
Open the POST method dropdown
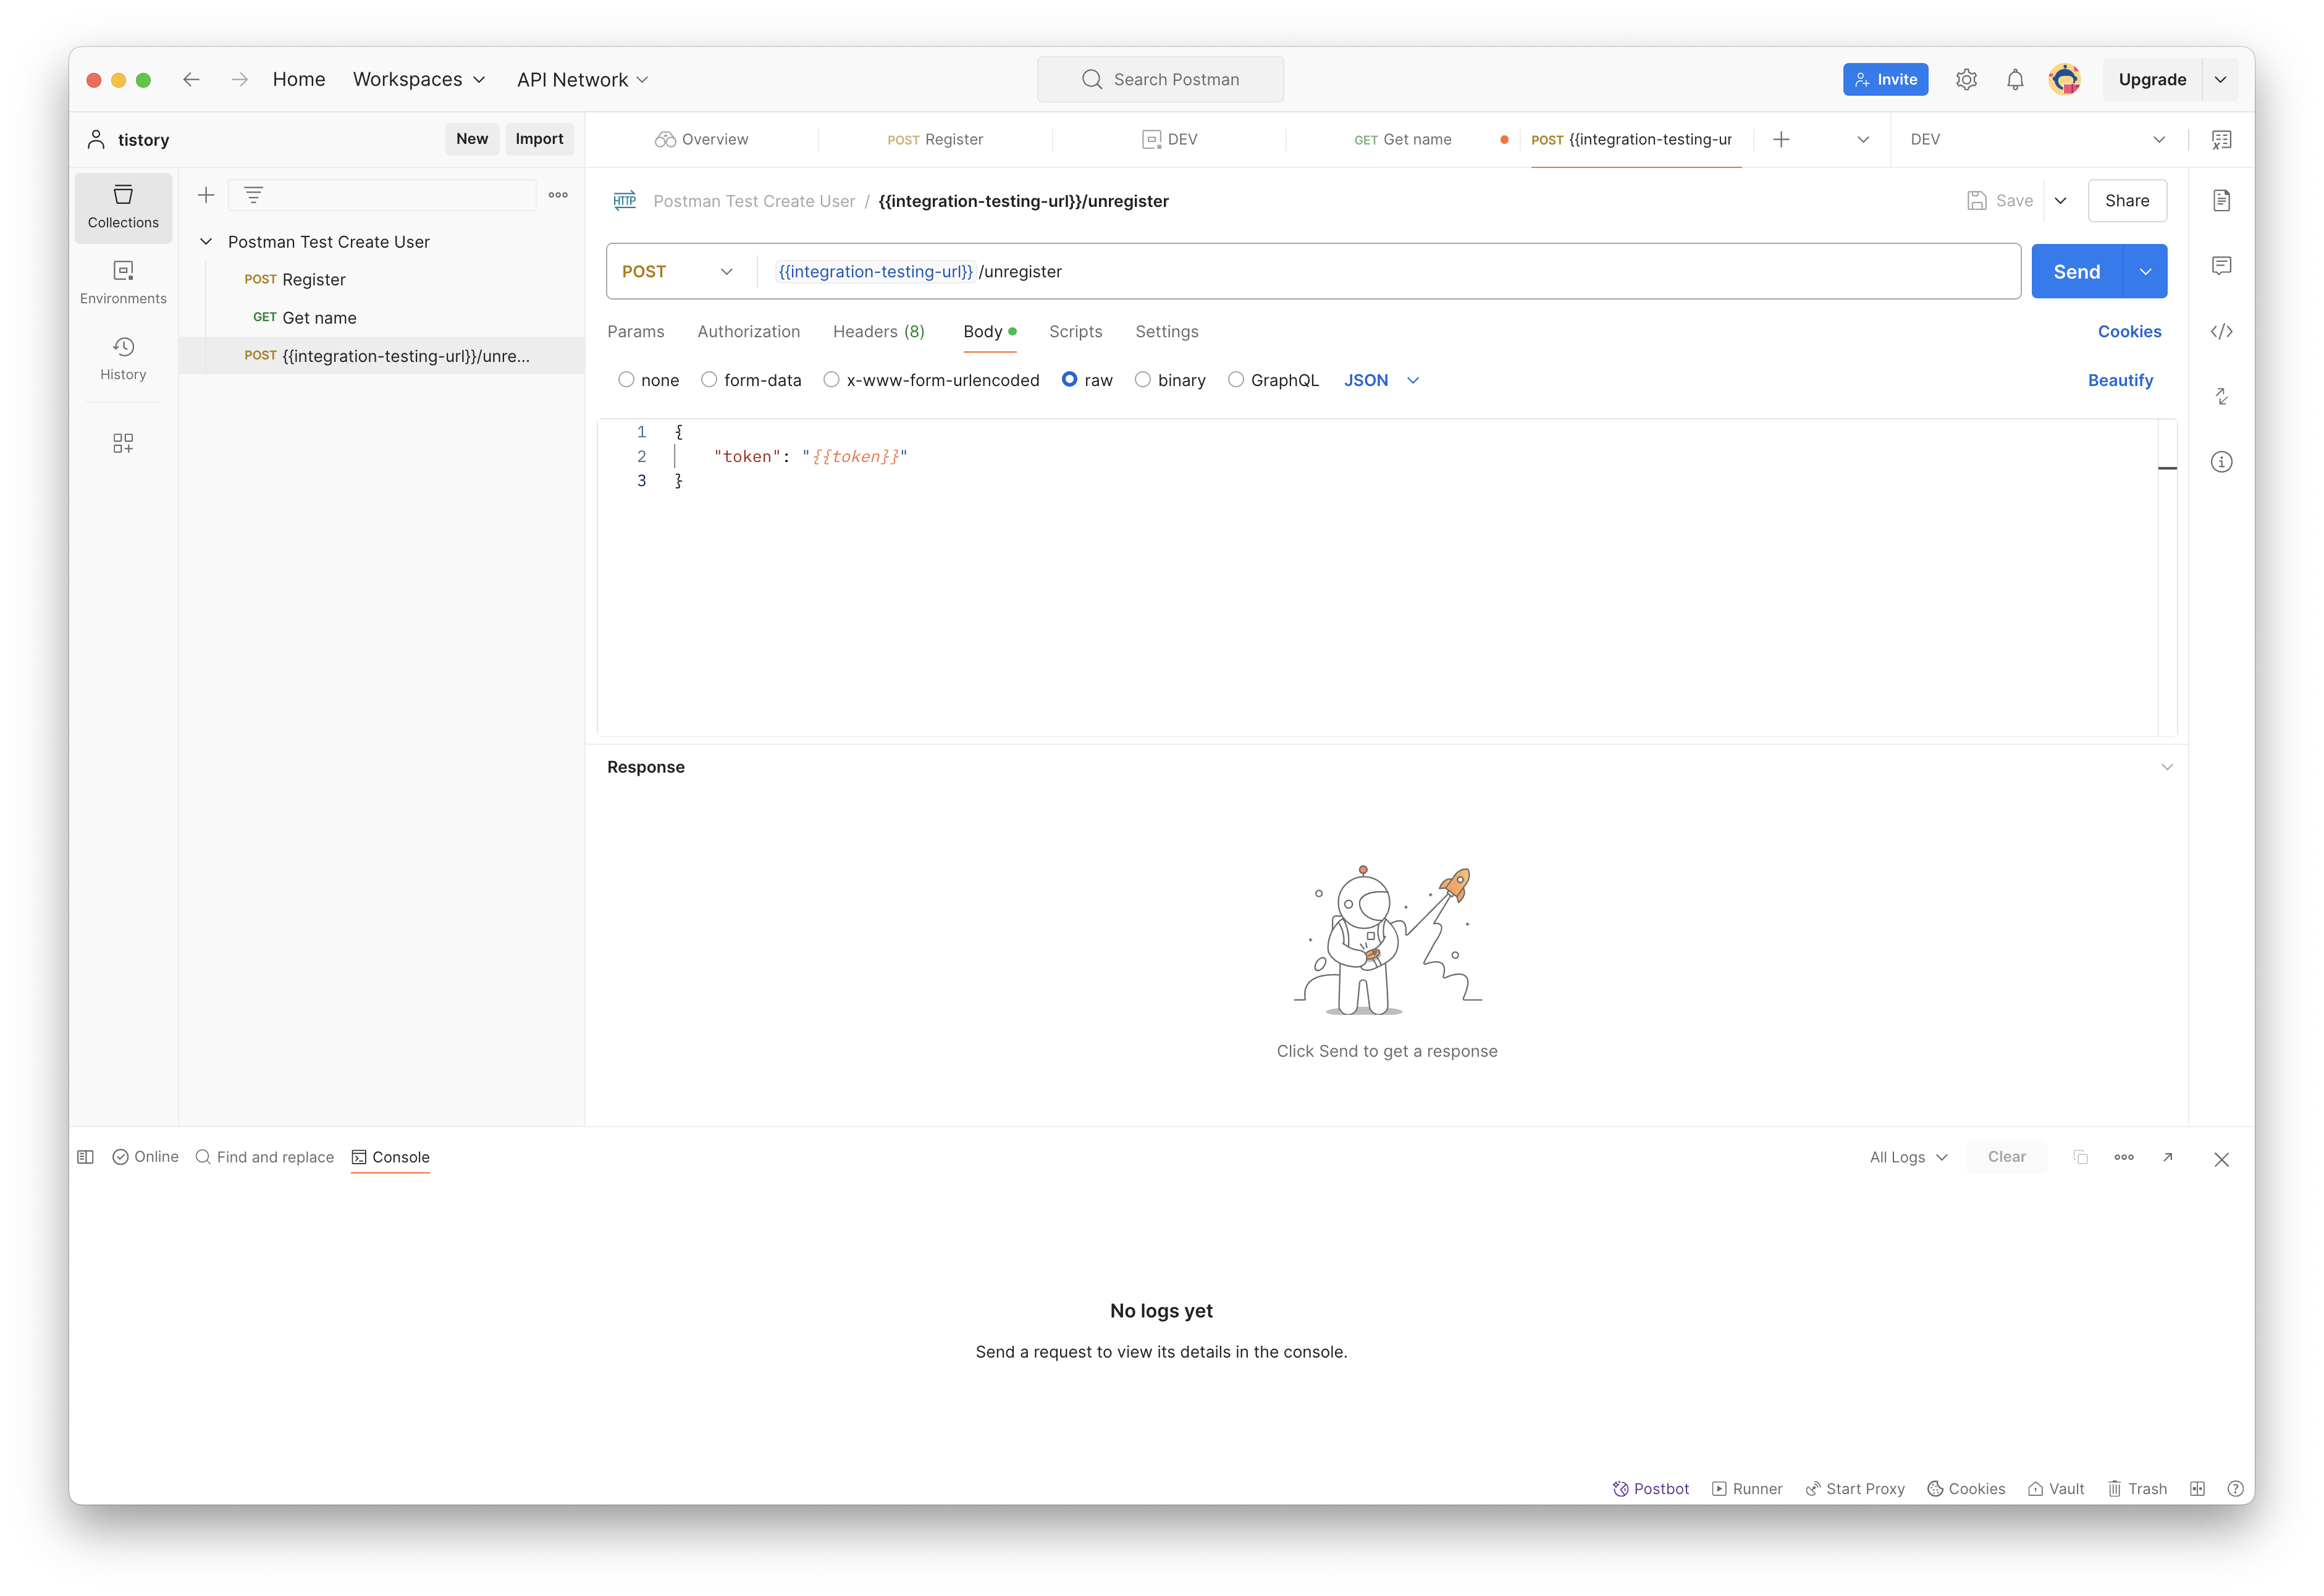click(x=678, y=272)
